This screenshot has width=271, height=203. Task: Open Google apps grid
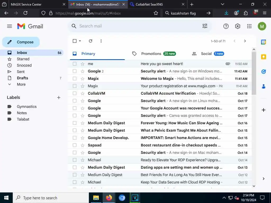(x=249, y=26)
